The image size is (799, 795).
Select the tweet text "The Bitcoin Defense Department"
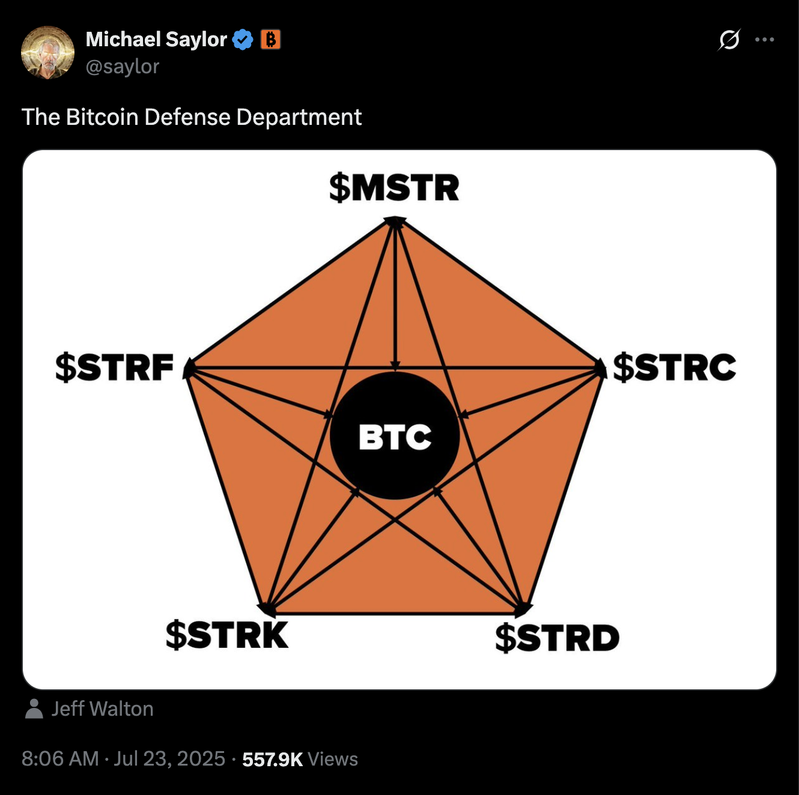click(x=191, y=117)
